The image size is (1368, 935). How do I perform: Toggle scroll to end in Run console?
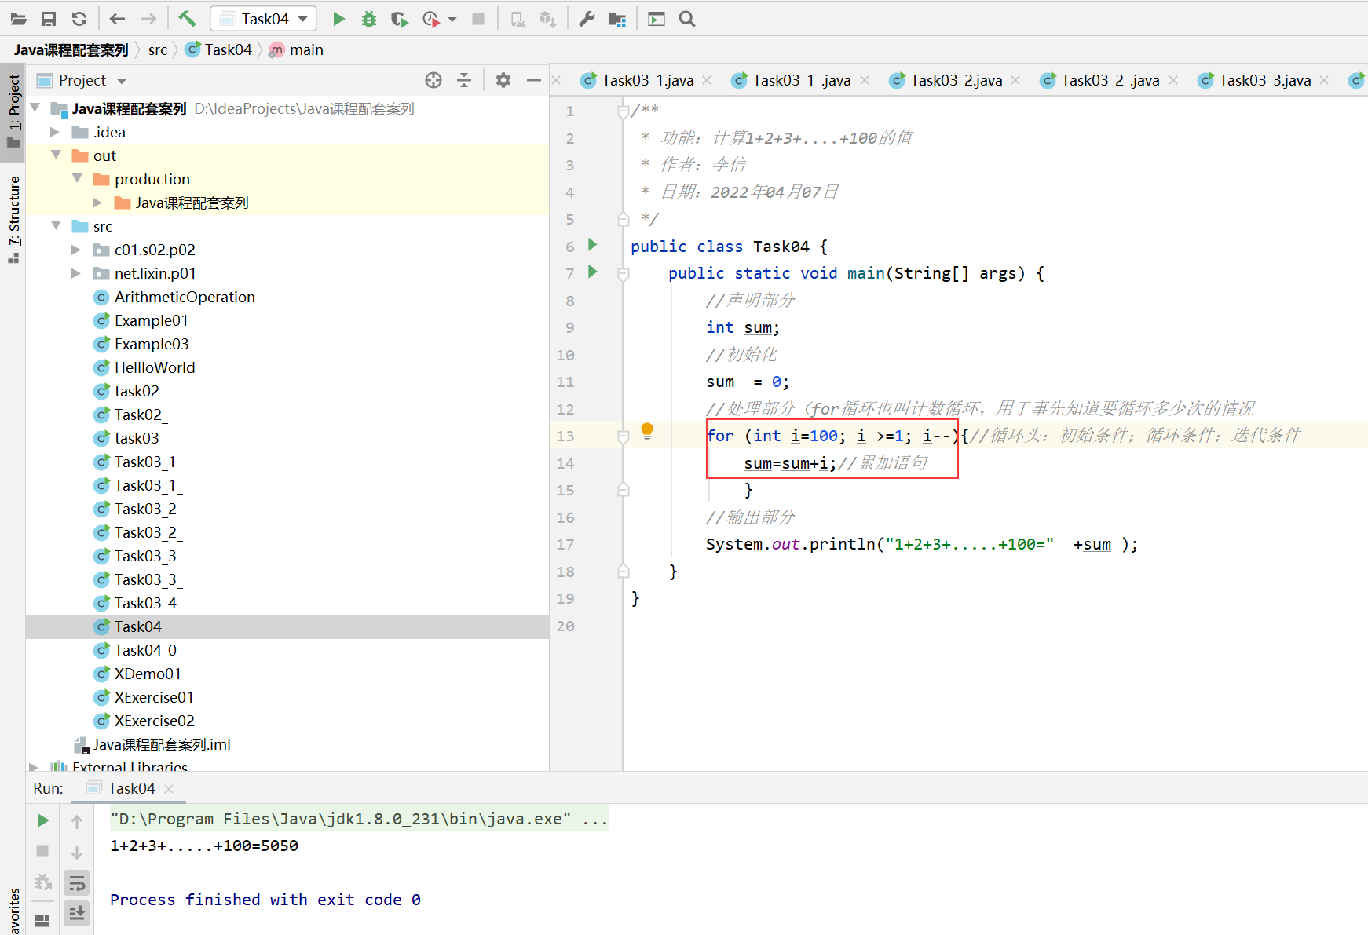point(76,913)
